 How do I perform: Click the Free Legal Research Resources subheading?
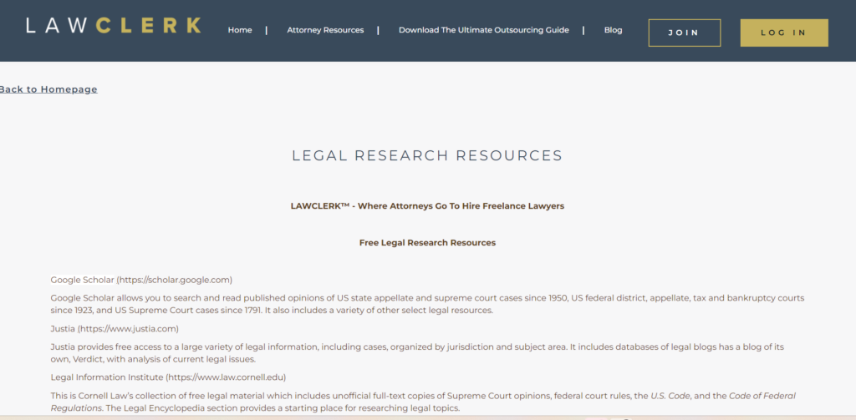click(427, 243)
